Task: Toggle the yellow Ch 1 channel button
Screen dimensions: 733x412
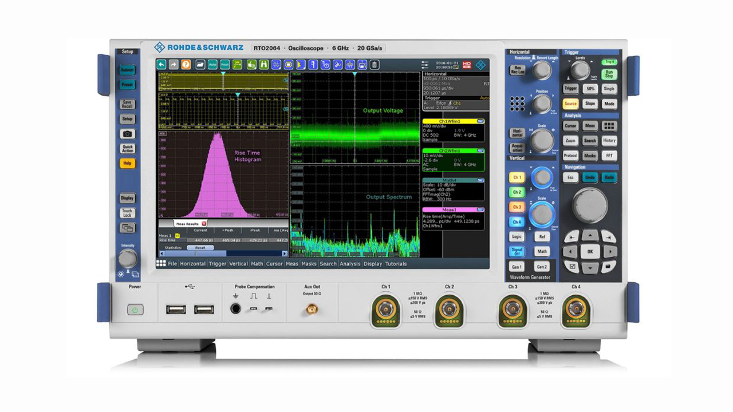Action: tap(517, 177)
